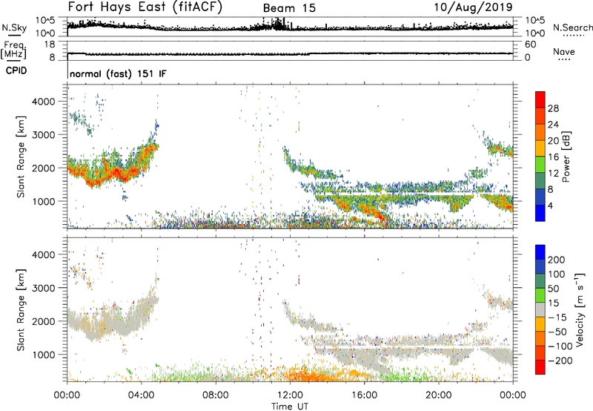Select the '-50' velocity colorbar tick

pyautogui.click(x=557, y=332)
